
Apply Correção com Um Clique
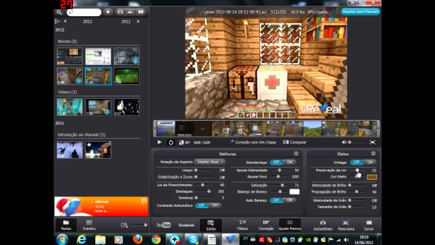click(254, 142)
